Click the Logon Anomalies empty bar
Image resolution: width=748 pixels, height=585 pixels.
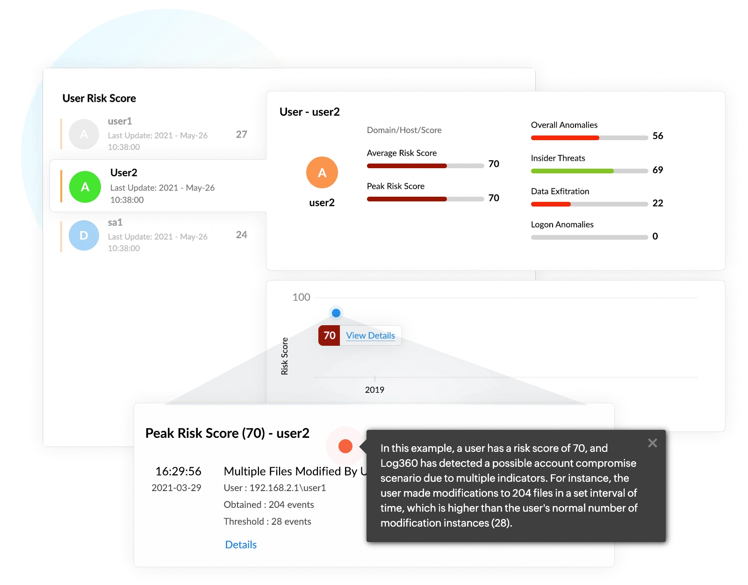[590, 237]
